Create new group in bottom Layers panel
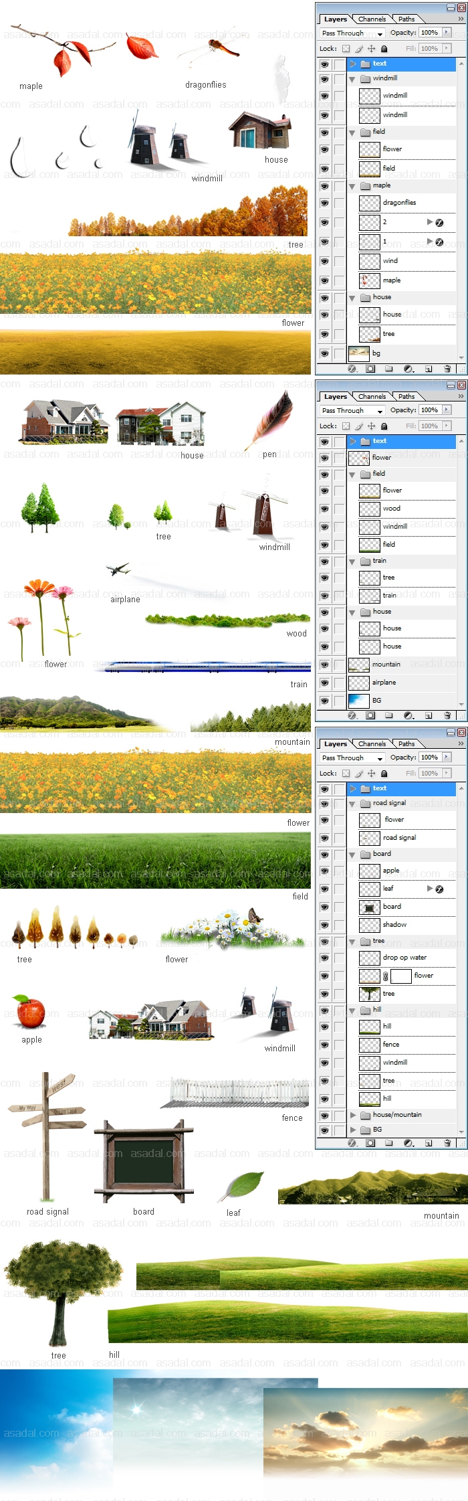The height and width of the screenshot is (1501, 468). 389,1143
